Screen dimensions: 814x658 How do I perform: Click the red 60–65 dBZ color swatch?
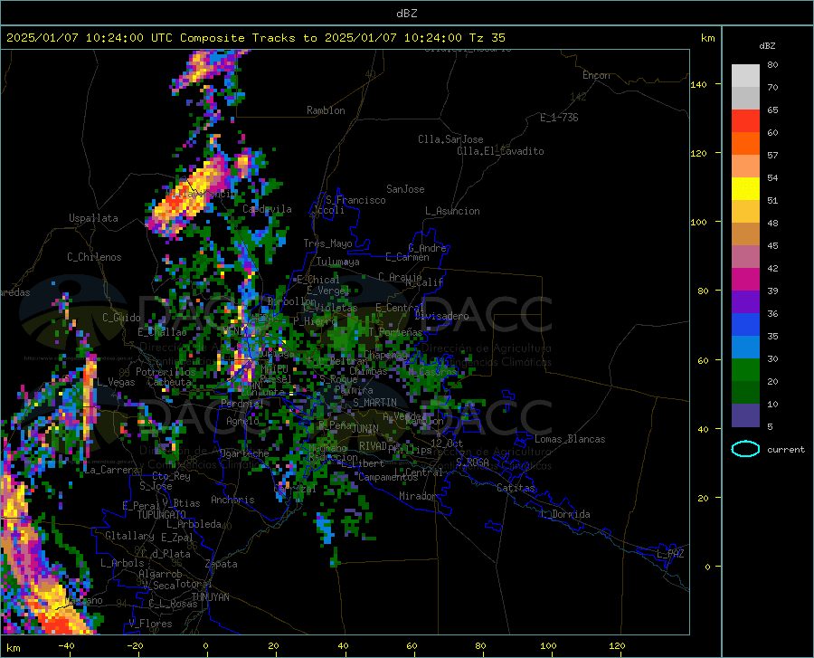point(745,121)
